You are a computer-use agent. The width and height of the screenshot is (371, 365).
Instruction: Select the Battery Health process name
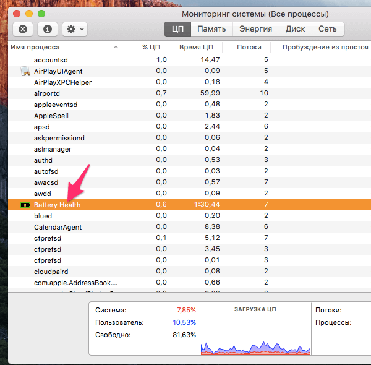point(58,205)
